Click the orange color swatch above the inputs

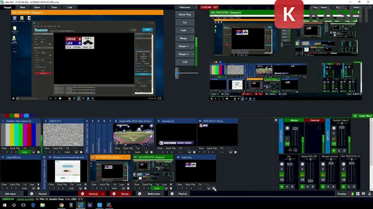(17, 116)
